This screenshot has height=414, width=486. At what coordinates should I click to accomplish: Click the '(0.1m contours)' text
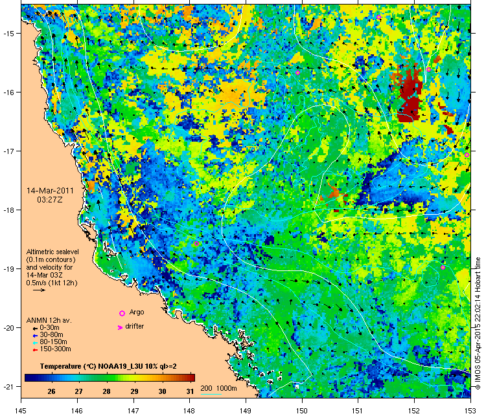(x=51, y=259)
